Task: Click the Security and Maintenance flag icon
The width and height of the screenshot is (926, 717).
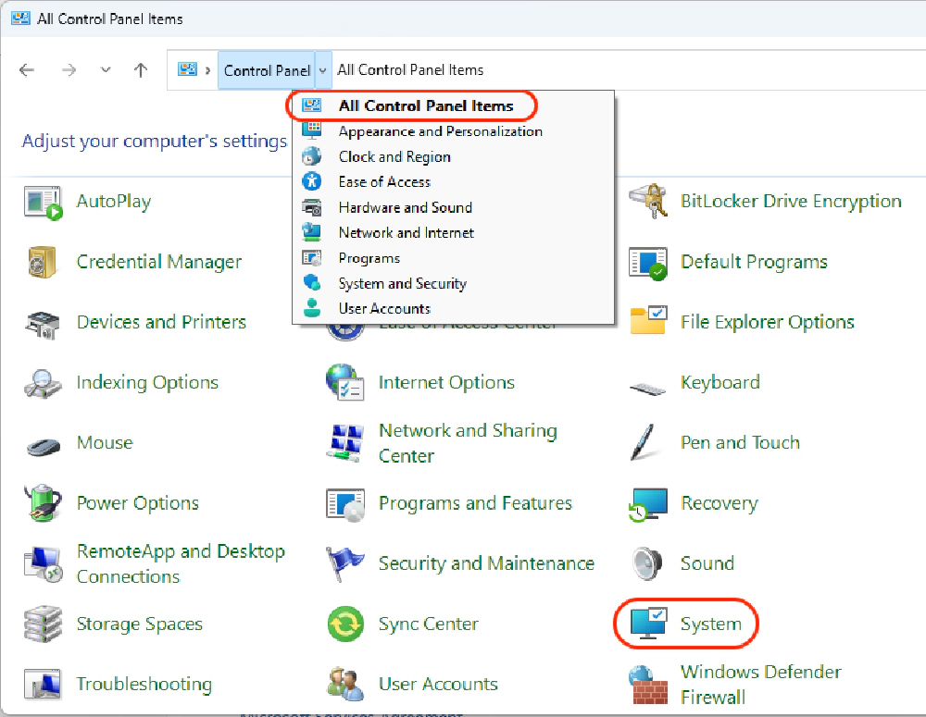Action: (x=344, y=563)
